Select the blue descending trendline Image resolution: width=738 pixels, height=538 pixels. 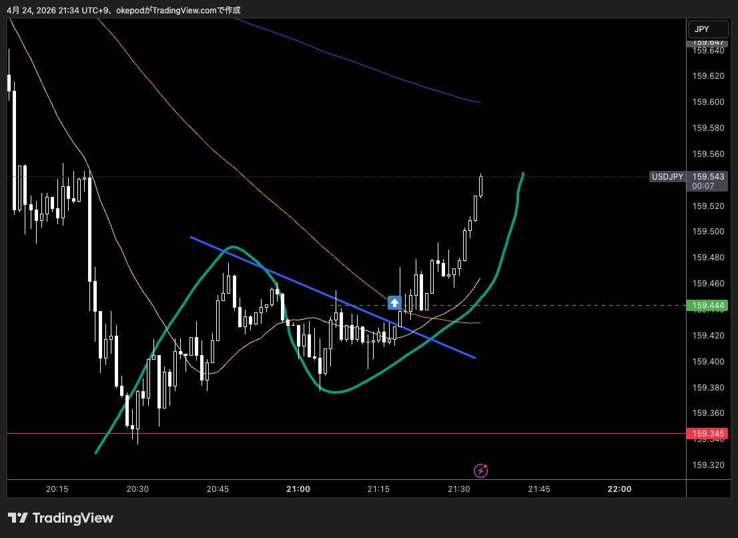332,297
